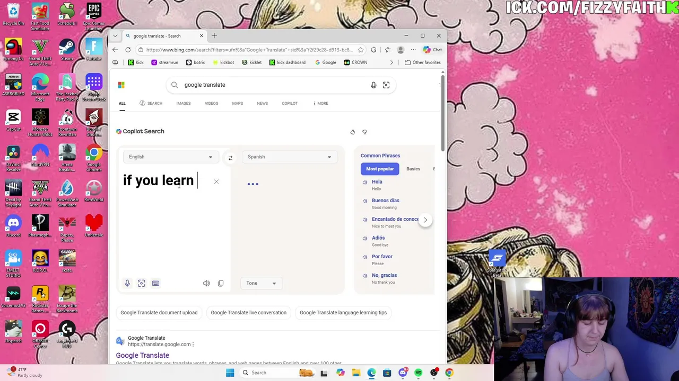
Task: Click the Bing search magnifier icon
Action: [x=175, y=85]
